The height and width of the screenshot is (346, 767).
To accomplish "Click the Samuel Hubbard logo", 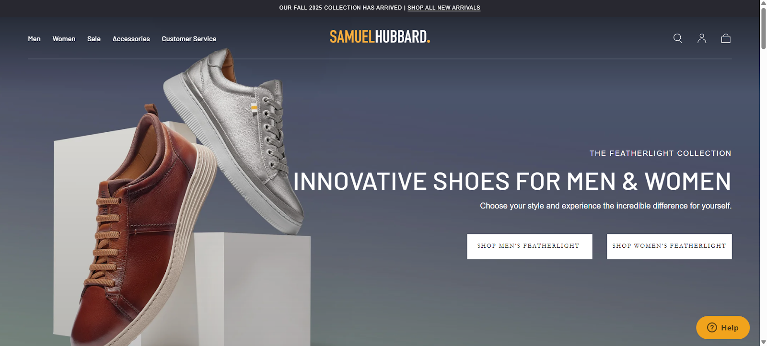I will coord(380,36).
